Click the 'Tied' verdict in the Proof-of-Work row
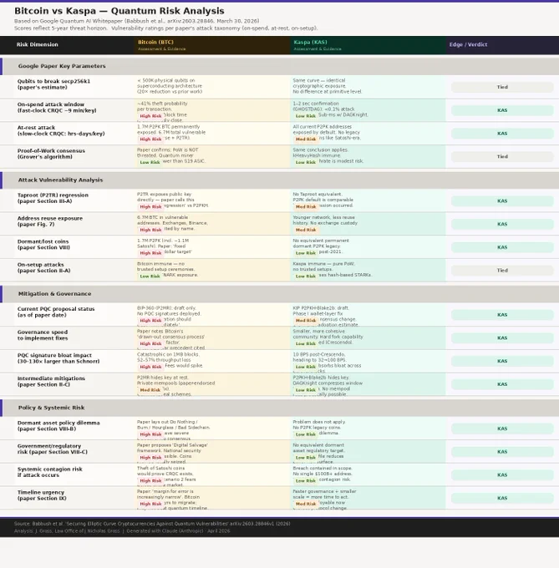The image size is (559, 568). pos(502,156)
